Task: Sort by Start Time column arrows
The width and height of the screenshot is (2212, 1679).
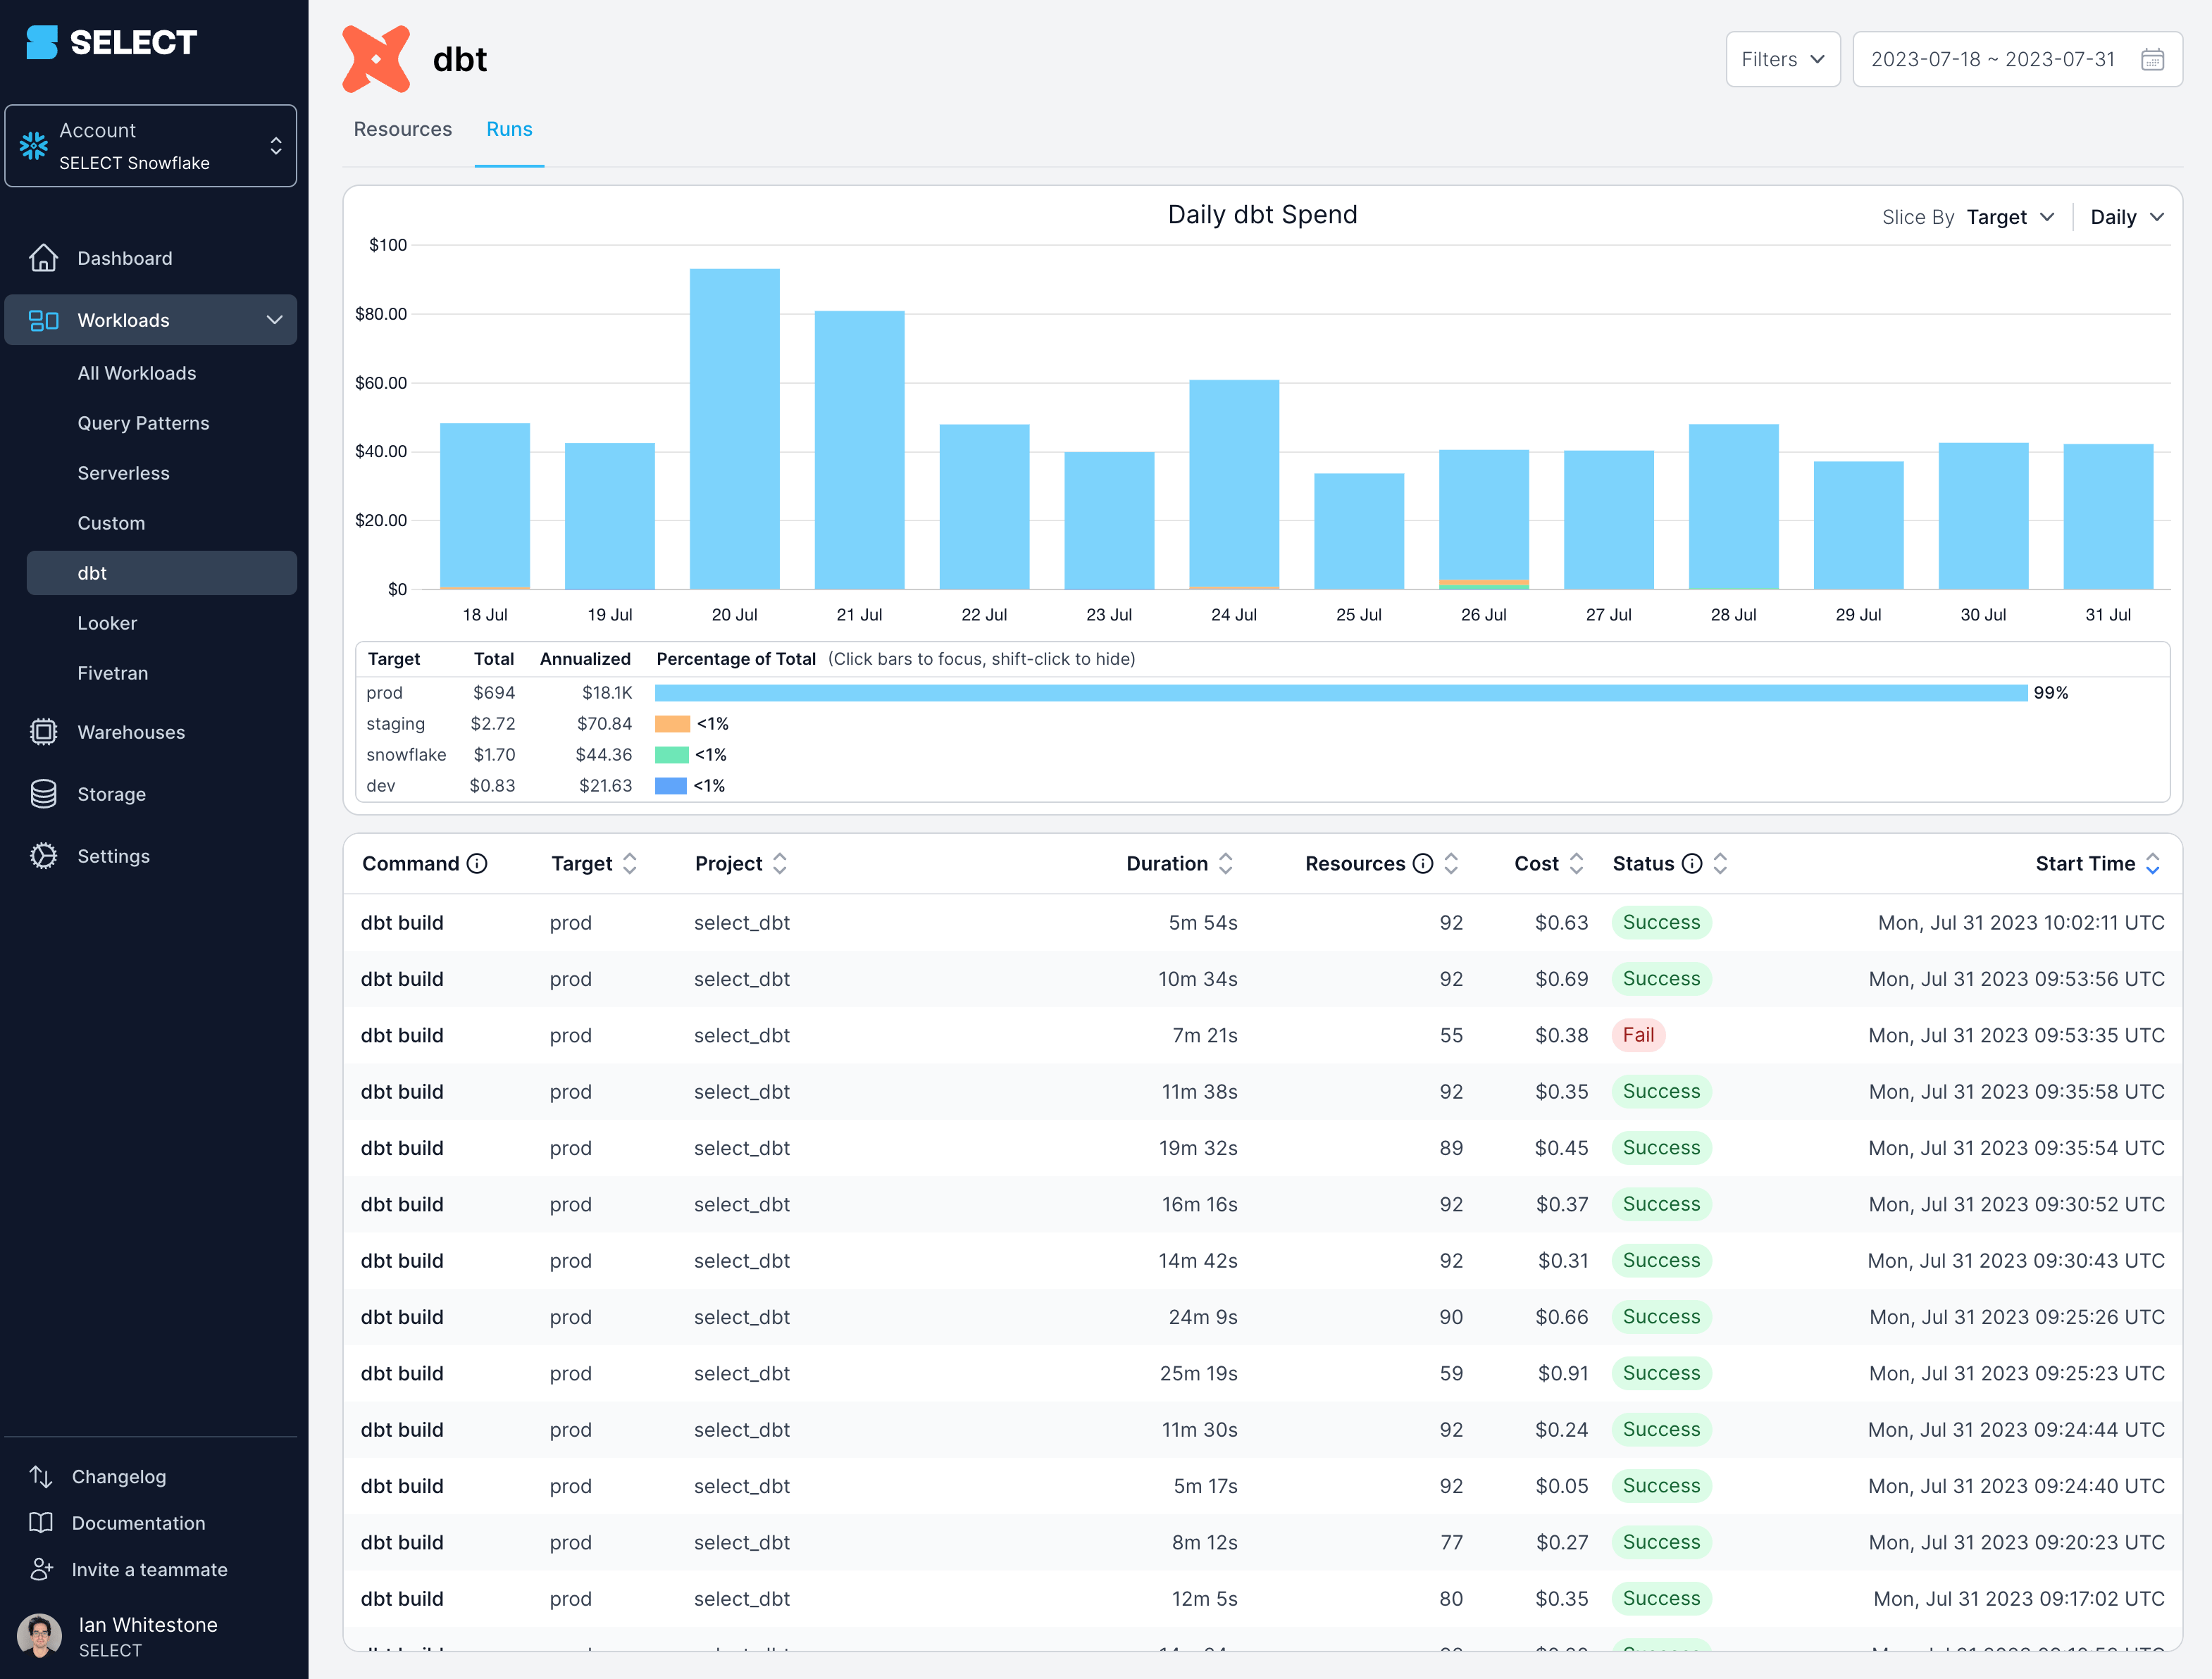Action: [2152, 863]
